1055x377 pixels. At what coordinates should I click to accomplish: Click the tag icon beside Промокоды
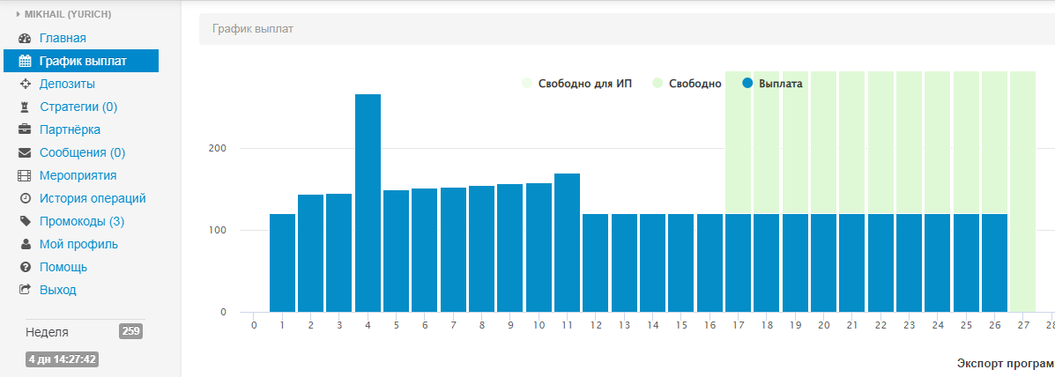25,222
